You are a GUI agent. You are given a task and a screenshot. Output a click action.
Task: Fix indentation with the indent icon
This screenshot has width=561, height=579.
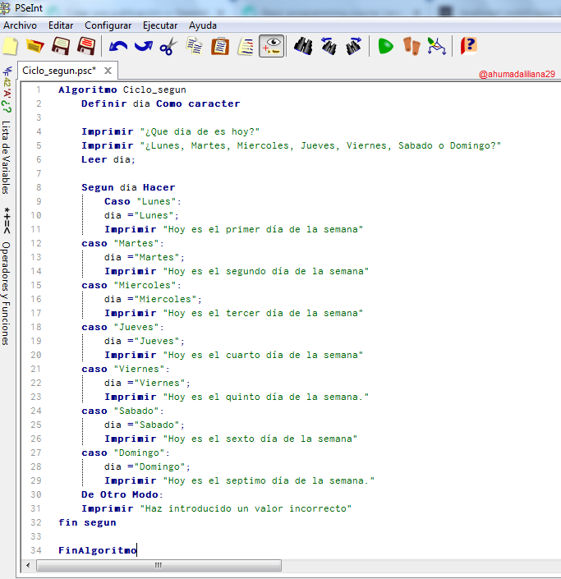point(246,47)
